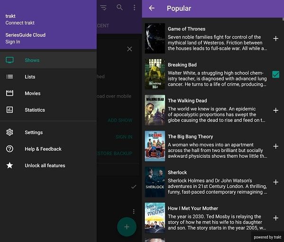Open How I Met Your Mother poster

155,218
